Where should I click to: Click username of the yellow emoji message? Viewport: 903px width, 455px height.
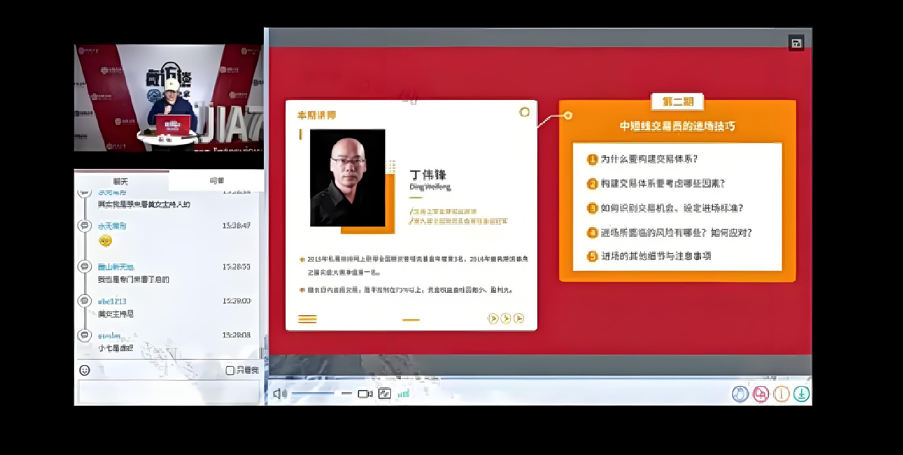(x=112, y=226)
